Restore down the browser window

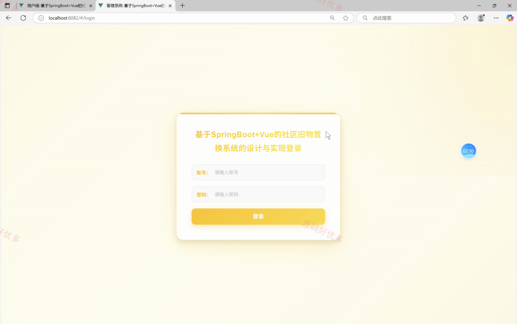(494, 6)
